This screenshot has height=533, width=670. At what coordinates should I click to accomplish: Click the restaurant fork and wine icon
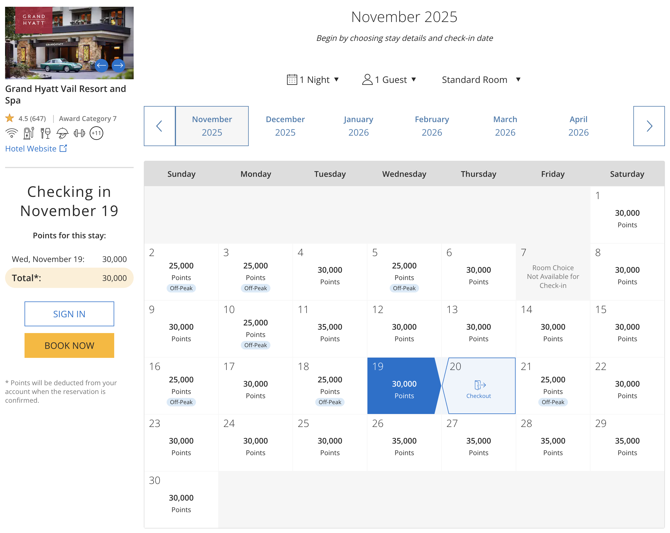(x=45, y=133)
